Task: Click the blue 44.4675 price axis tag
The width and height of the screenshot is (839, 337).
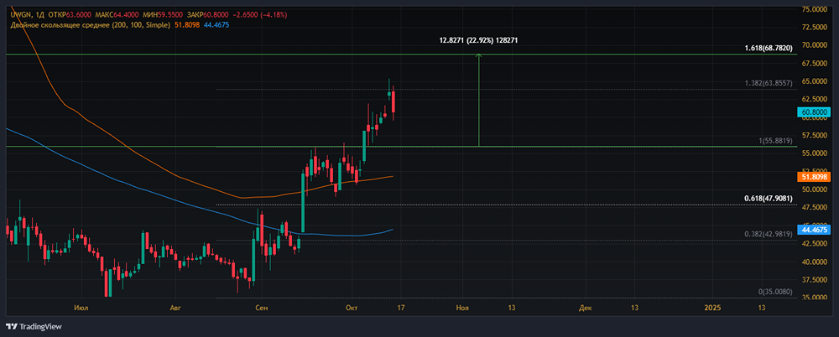Action: pos(815,230)
